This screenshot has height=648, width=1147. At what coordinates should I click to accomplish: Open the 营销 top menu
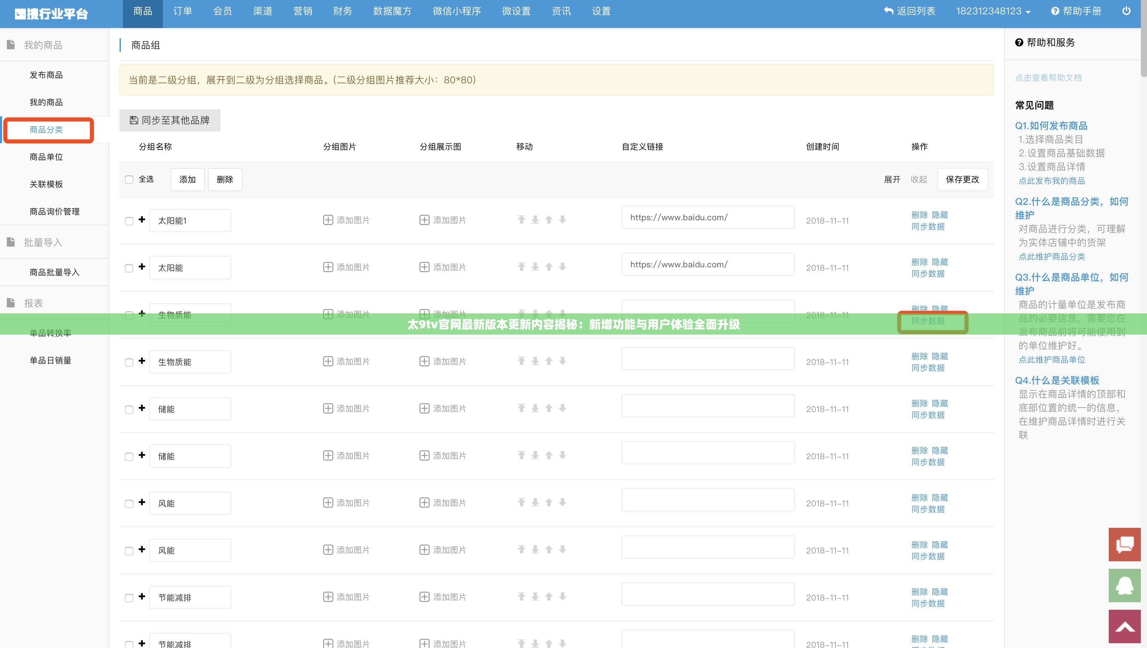point(303,12)
